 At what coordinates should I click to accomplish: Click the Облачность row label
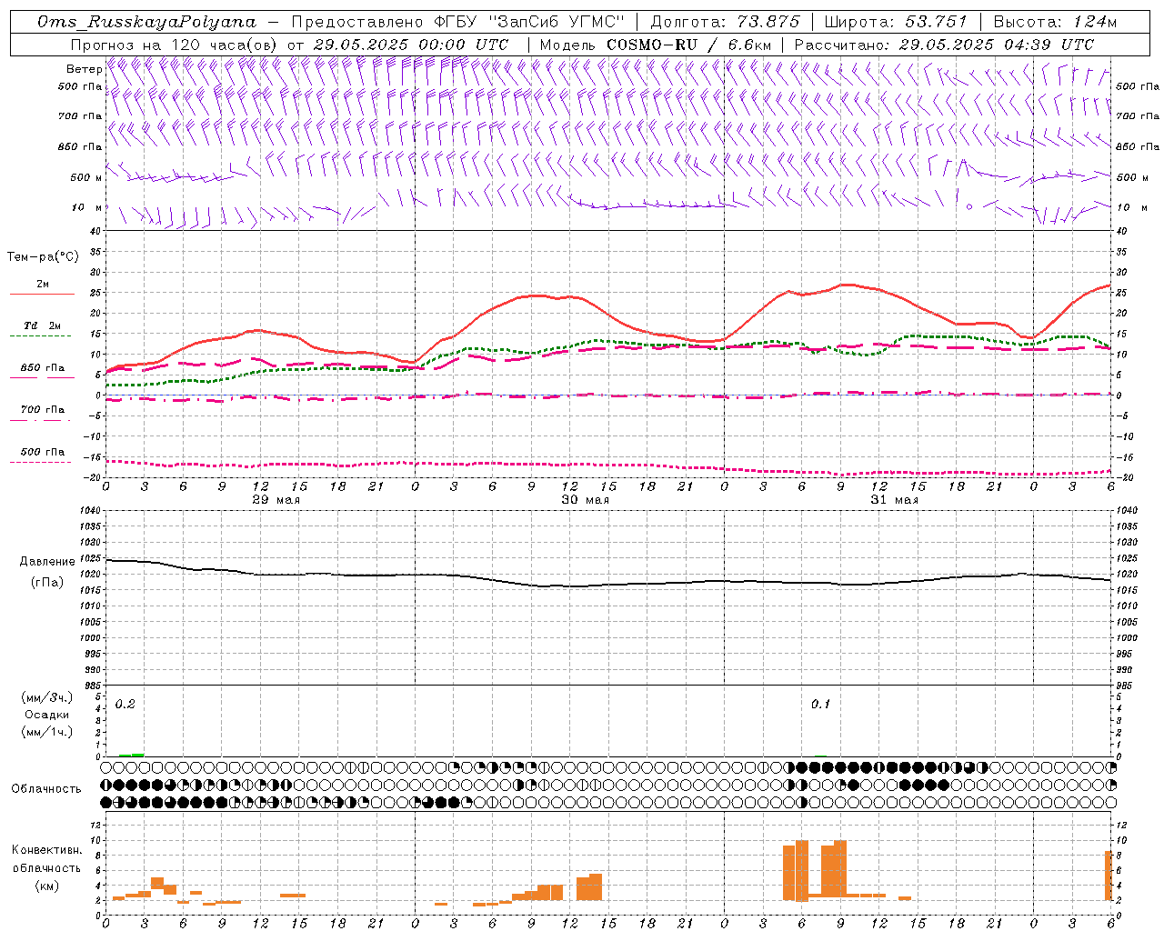(46, 788)
